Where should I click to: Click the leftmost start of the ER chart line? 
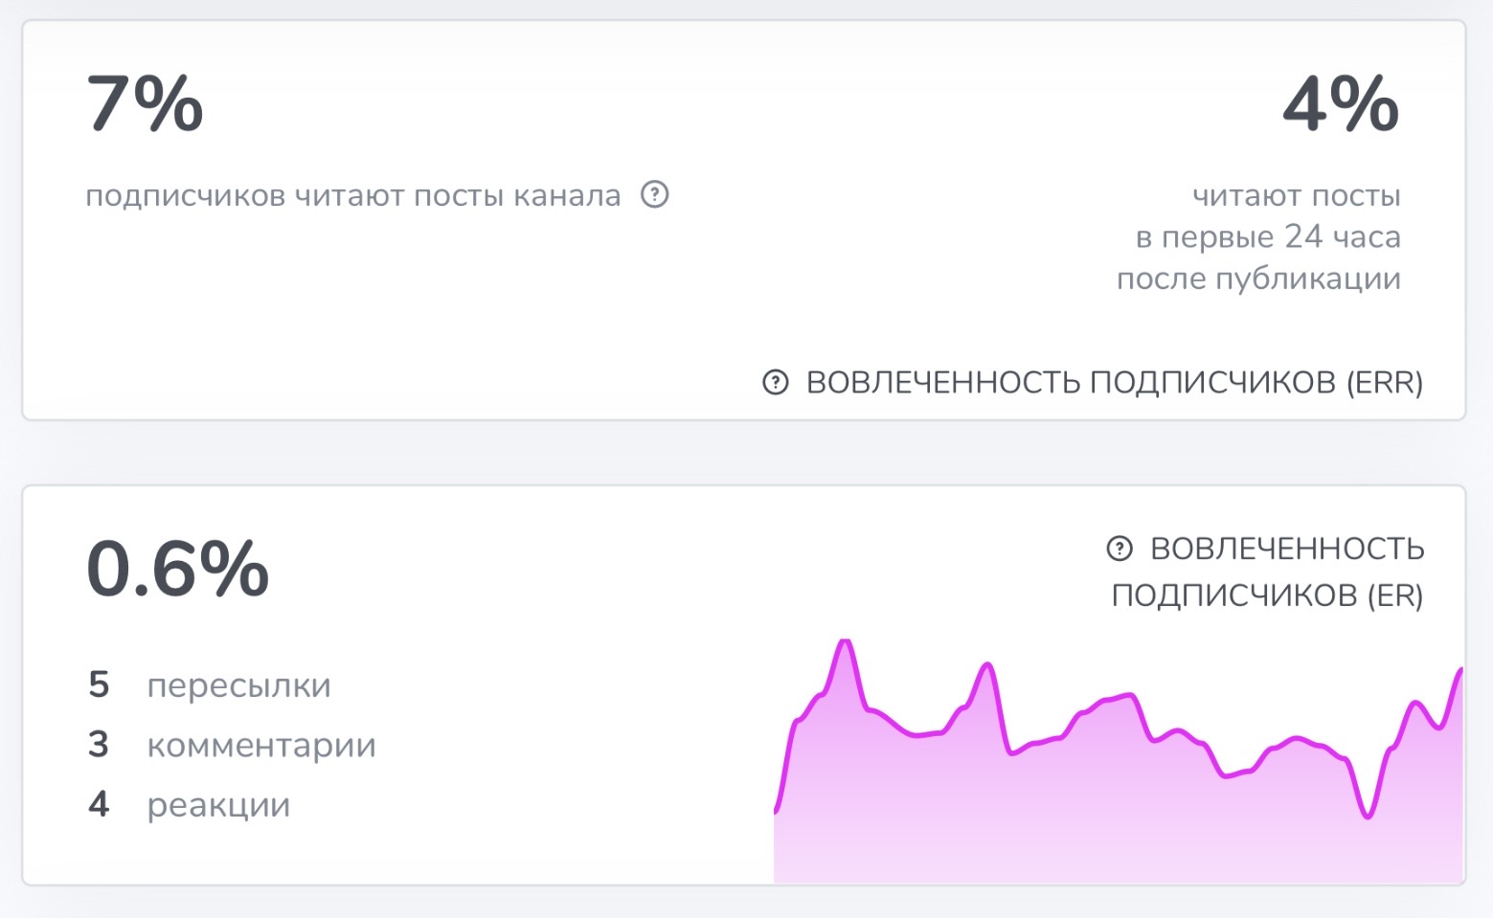point(776,811)
